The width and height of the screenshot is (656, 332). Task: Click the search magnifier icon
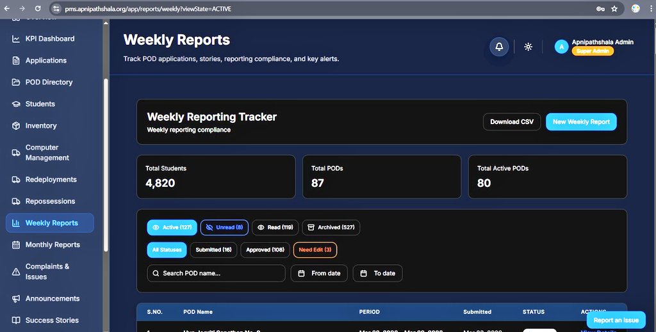[x=156, y=274]
